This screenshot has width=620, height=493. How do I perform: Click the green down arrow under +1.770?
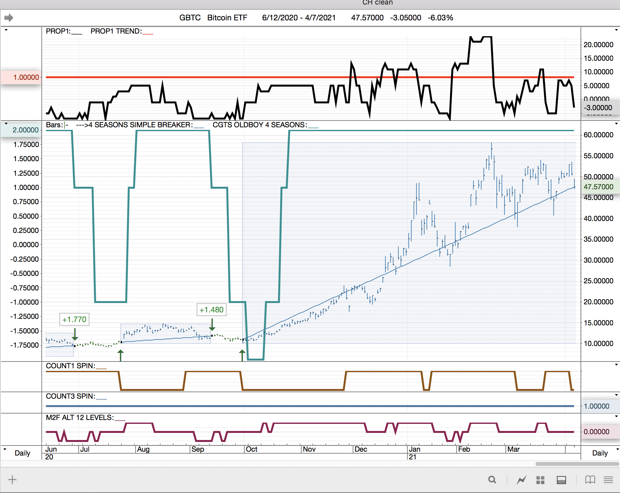tap(75, 334)
